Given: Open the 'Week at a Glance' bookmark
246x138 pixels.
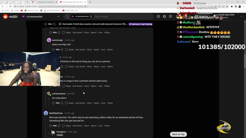Looking at the screenshot, I should (32, 10).
